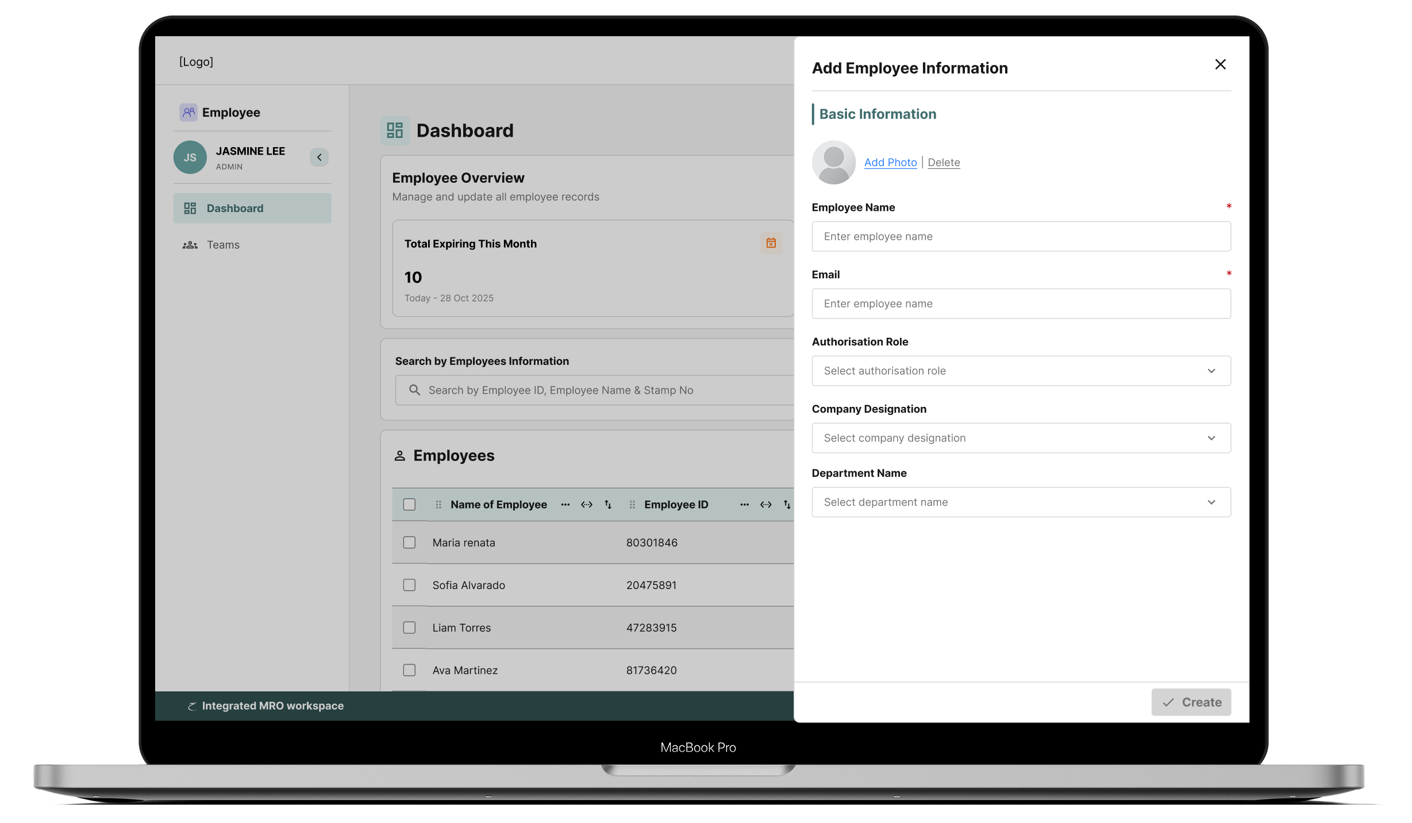Click the Create button
This screenshot has height=823, width=1412.
(x=1191, y=702)
